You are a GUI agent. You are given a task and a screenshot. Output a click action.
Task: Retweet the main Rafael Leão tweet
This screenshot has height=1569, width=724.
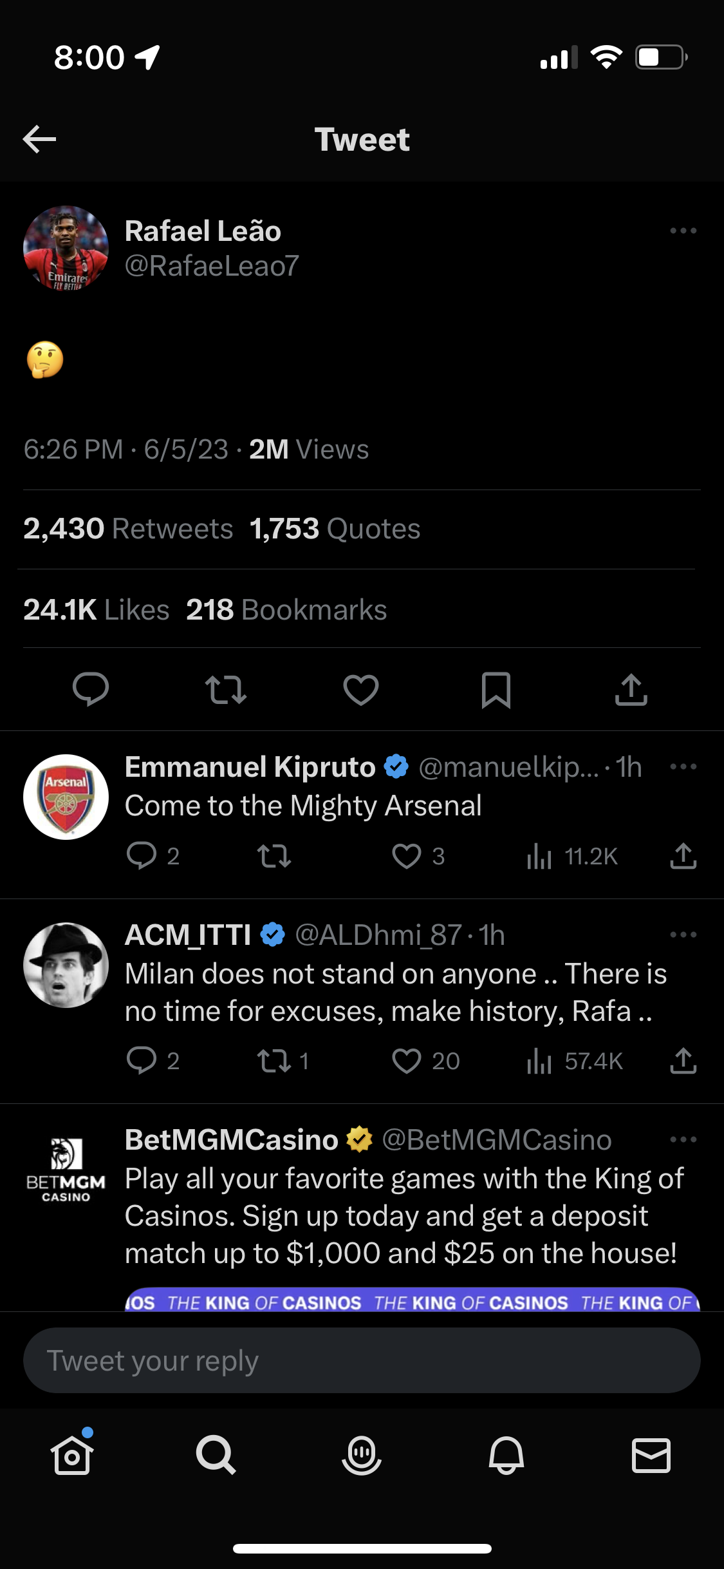pos(225,690)
